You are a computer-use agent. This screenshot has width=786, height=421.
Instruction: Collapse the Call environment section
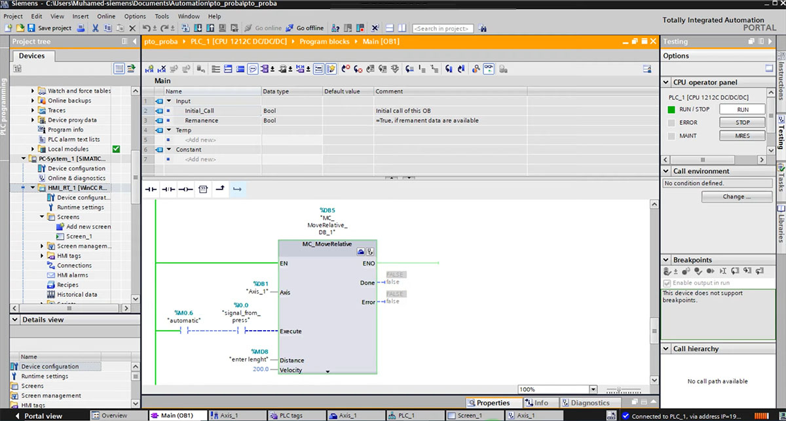pos(666,171)
